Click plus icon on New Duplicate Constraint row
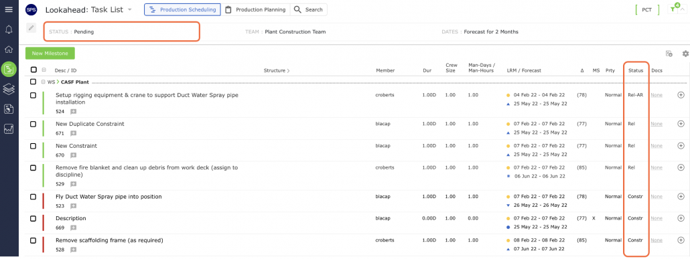Image resolution: width=690 pixels, height=259 pixels. pyautogui.click(x=681, y=124)
